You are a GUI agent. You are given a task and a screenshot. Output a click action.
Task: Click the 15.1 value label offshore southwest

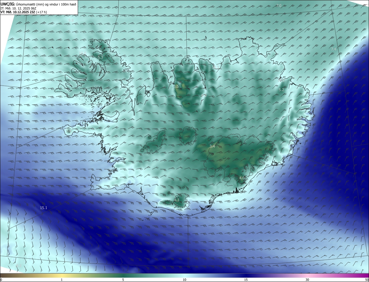pyautogui.click(x=44, y=208)
